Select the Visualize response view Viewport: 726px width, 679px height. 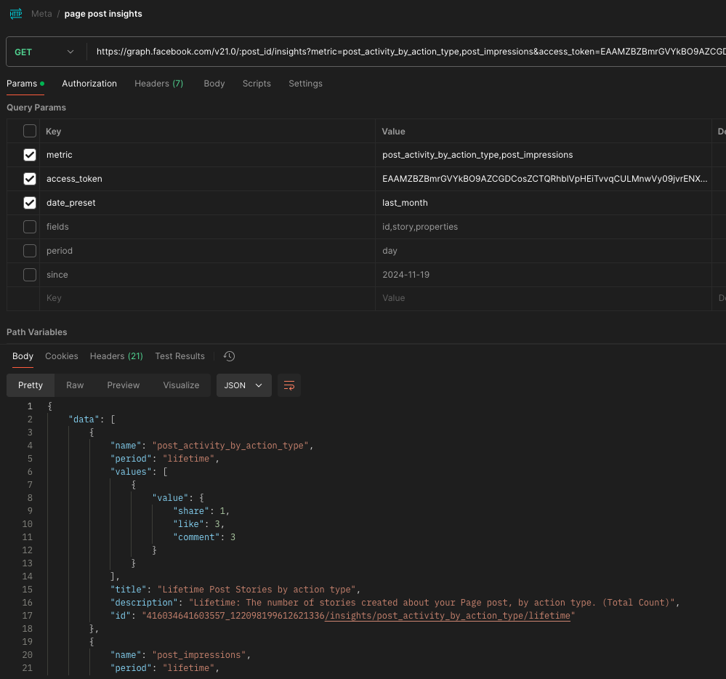click(x=180, y=385)
